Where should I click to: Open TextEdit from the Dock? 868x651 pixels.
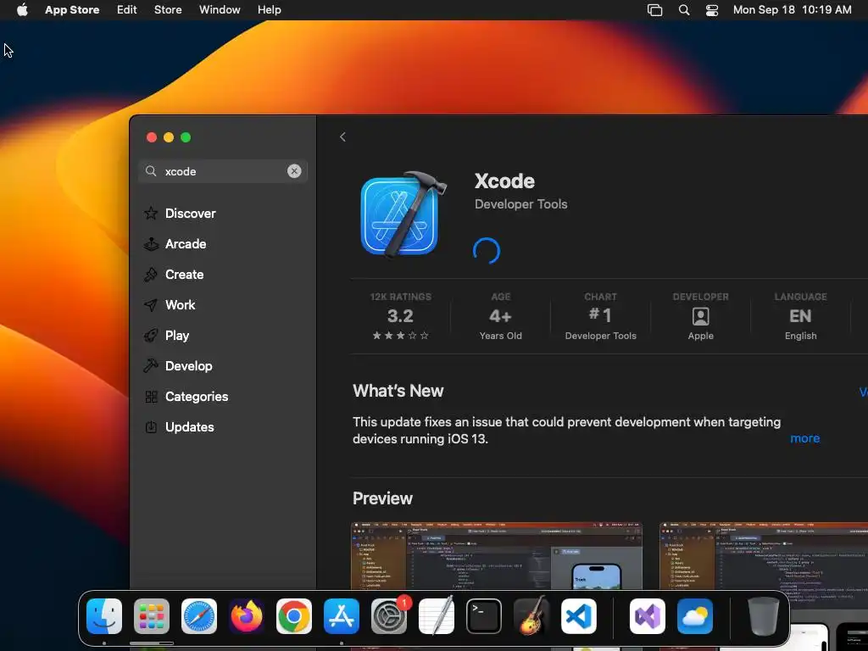(437, 616)
